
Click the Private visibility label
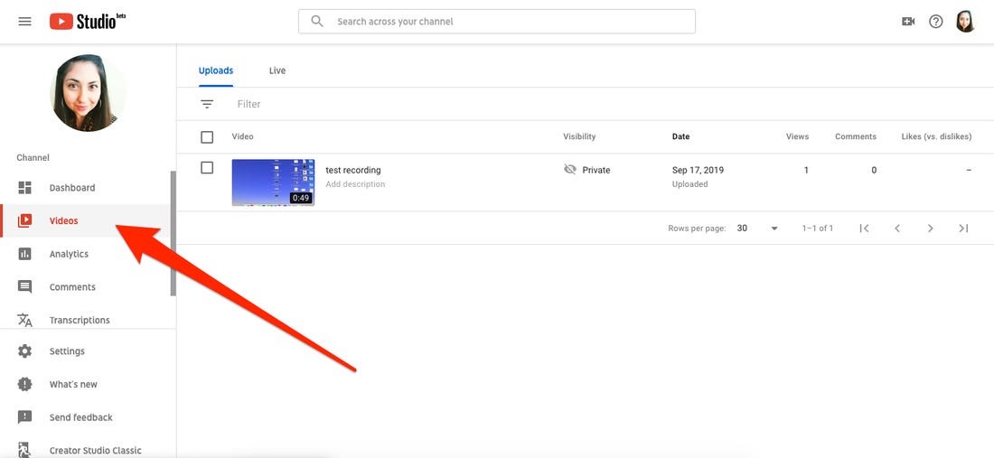tap(595, 170)
